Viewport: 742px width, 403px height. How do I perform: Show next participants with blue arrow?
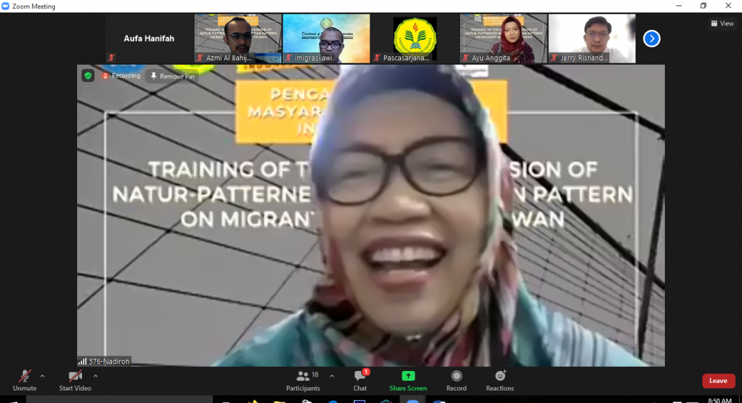[x=651, y=39]
